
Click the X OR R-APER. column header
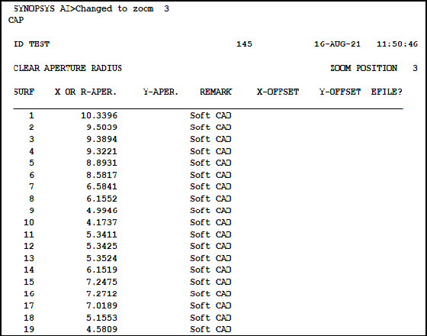tap(85, 92)
